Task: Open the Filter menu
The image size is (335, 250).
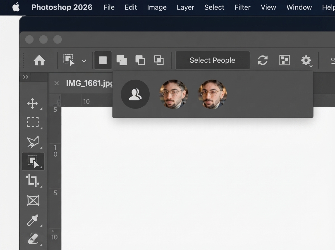Action: tap(243, 7)
